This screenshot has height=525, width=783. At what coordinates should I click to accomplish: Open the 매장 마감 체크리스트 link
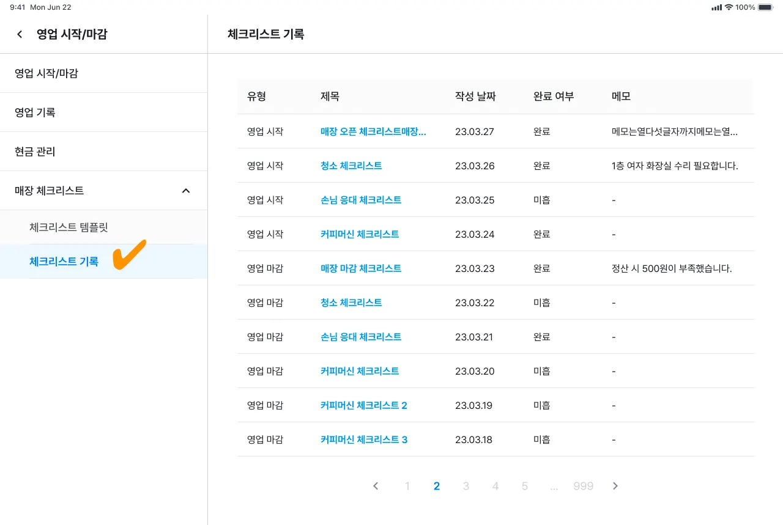(x=361, y=268)
